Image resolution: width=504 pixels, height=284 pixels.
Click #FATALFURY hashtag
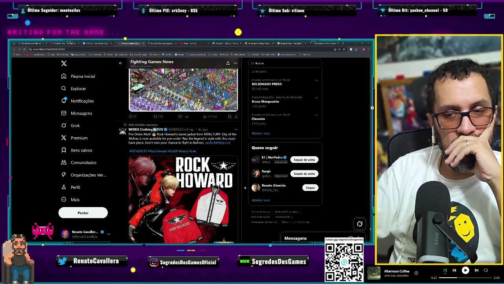(x=138, y=151)
